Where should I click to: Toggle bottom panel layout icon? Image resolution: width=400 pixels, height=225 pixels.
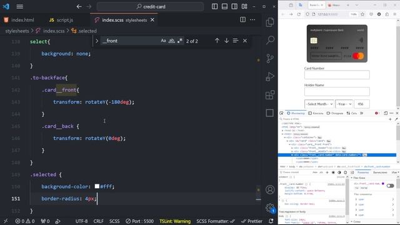pos(224,6)
